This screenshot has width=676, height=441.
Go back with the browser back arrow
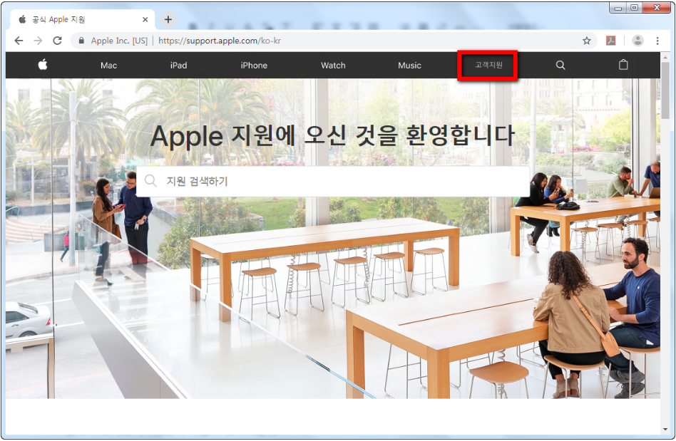pyautogui.click(x=19, y=41)
